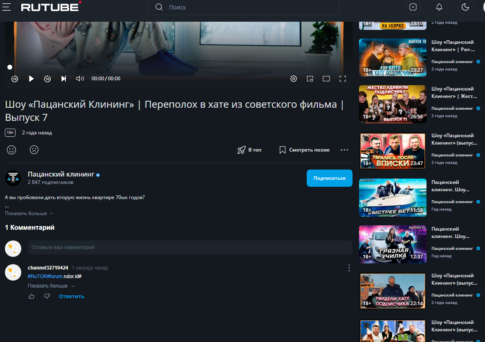Open the title Шоу «Пацанский Клининг» | Жест...
The image size is (485, 342).
454,93
